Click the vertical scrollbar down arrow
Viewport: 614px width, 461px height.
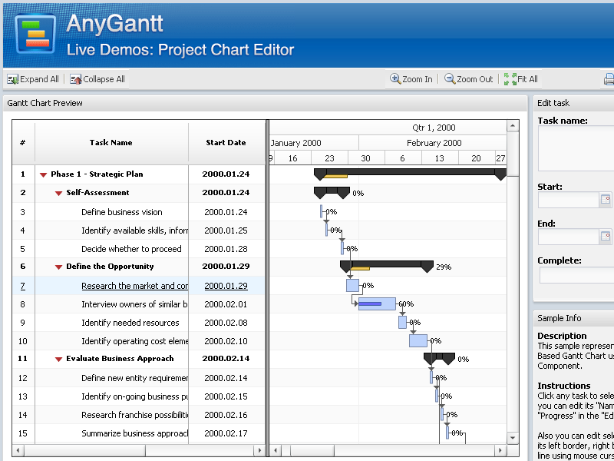(513, 437)
